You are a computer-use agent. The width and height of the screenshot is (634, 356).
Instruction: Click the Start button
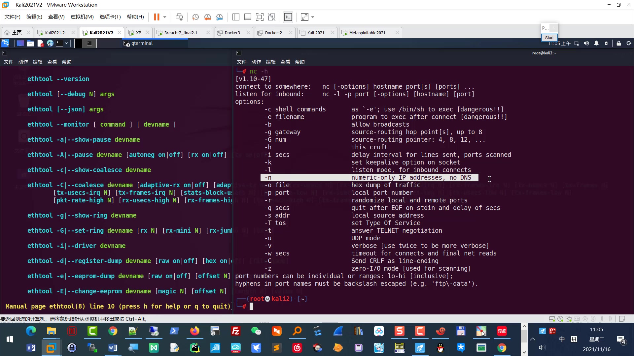point(549,38)
